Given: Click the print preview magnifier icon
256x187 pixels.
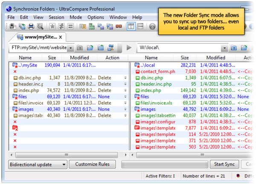Looking at the screenshot, I should (x=40, y=26).
